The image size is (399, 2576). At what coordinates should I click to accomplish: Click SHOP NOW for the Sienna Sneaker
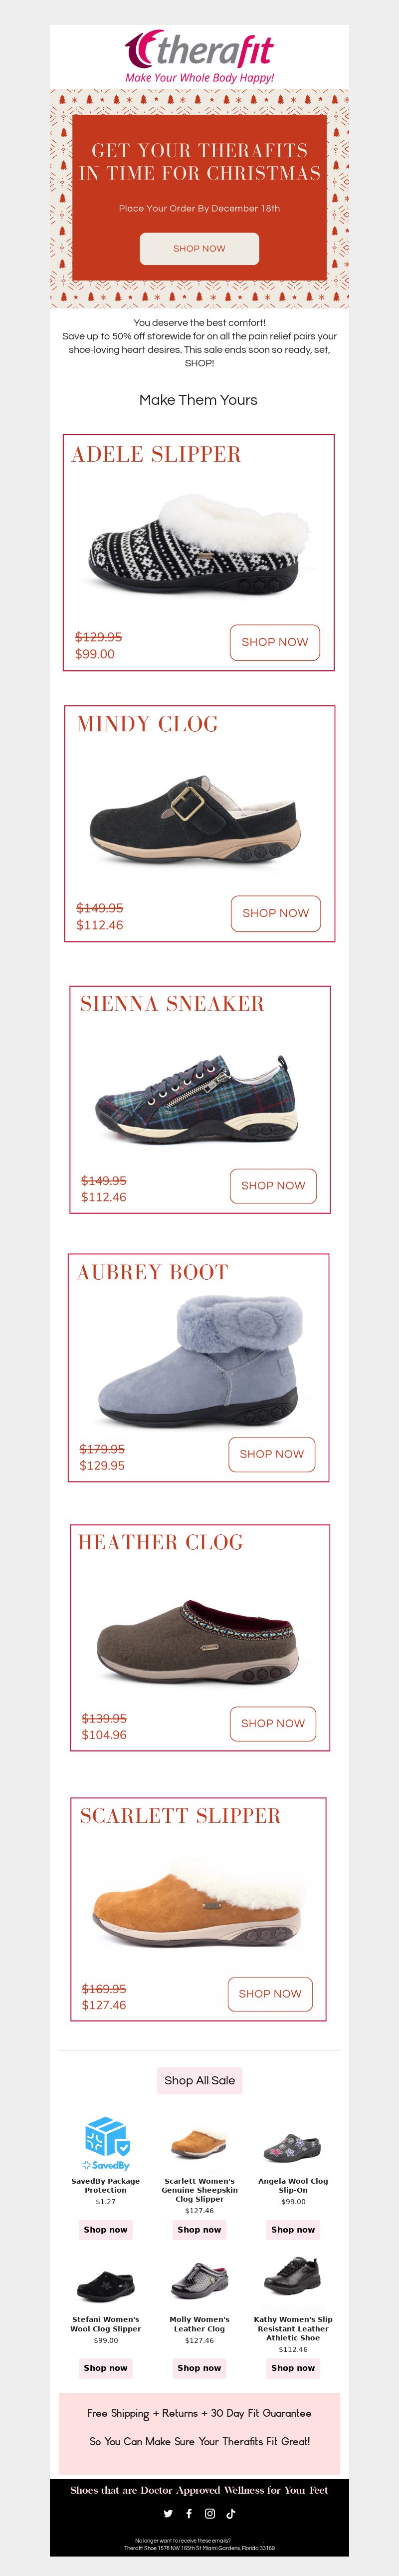tap(273, 1185)
